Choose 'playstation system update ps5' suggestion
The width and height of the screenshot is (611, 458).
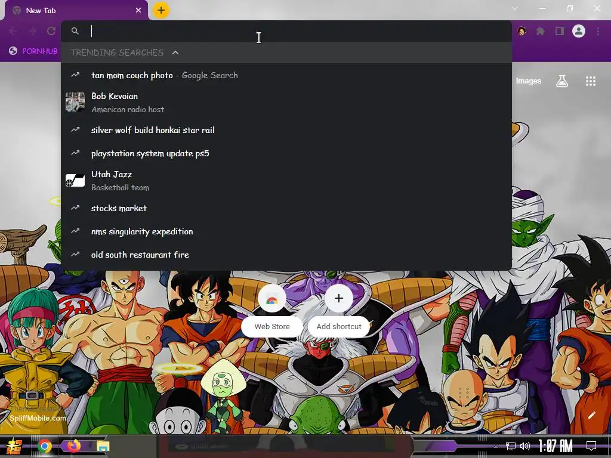pyautogui.click(x=286, y=153)
